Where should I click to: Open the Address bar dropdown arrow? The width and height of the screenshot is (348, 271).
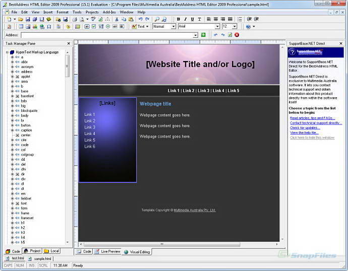click(x=195, y=35)
